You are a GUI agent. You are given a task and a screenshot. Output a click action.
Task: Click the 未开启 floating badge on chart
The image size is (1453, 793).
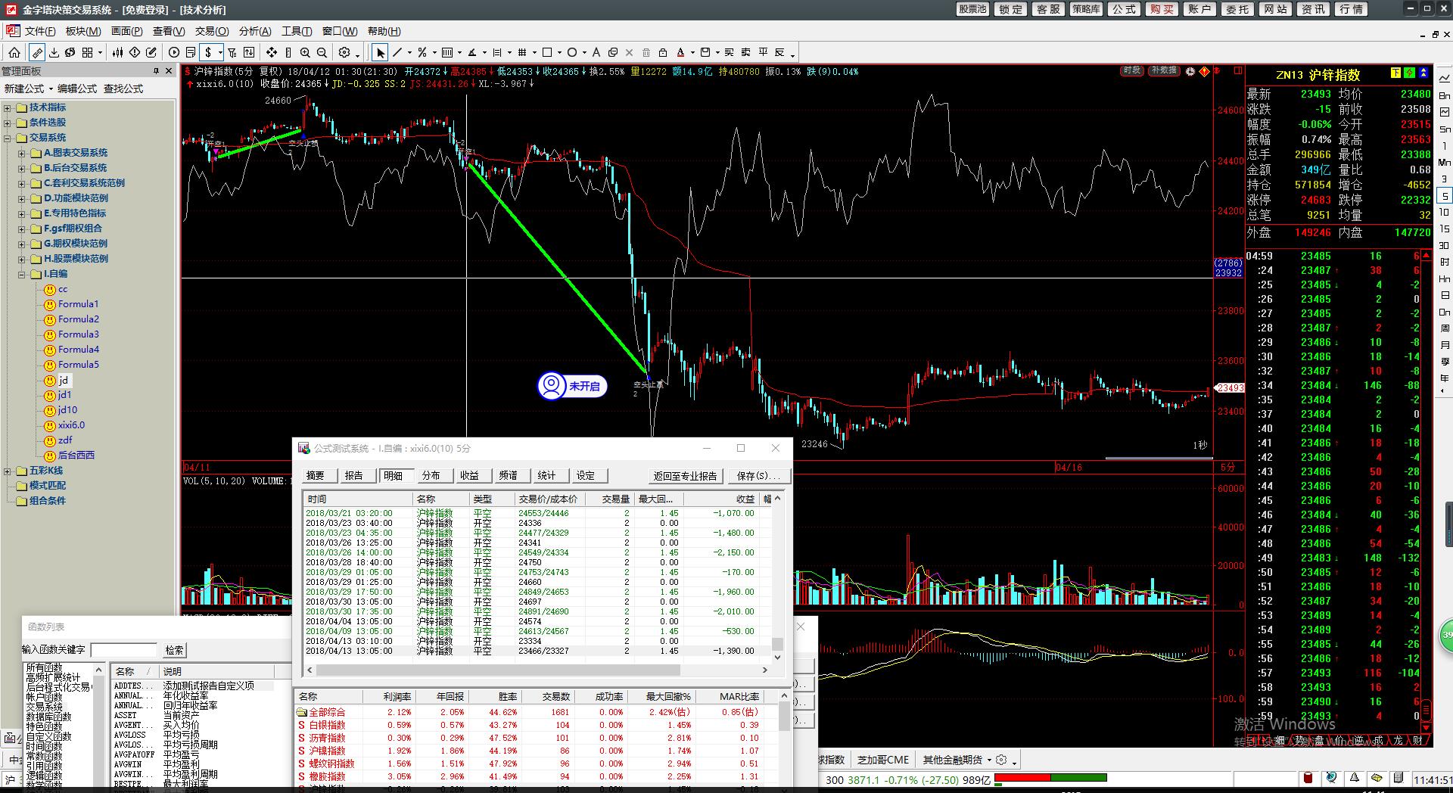pos(573,386)
